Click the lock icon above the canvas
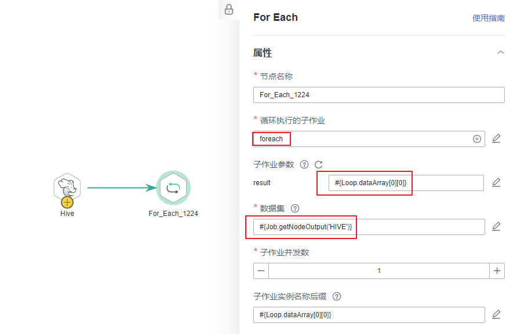 (229, 9)
